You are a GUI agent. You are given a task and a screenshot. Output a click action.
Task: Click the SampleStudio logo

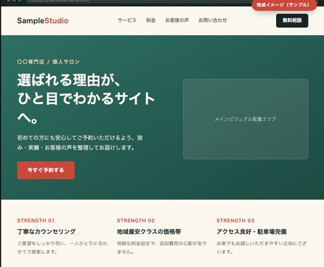[43, 20]
